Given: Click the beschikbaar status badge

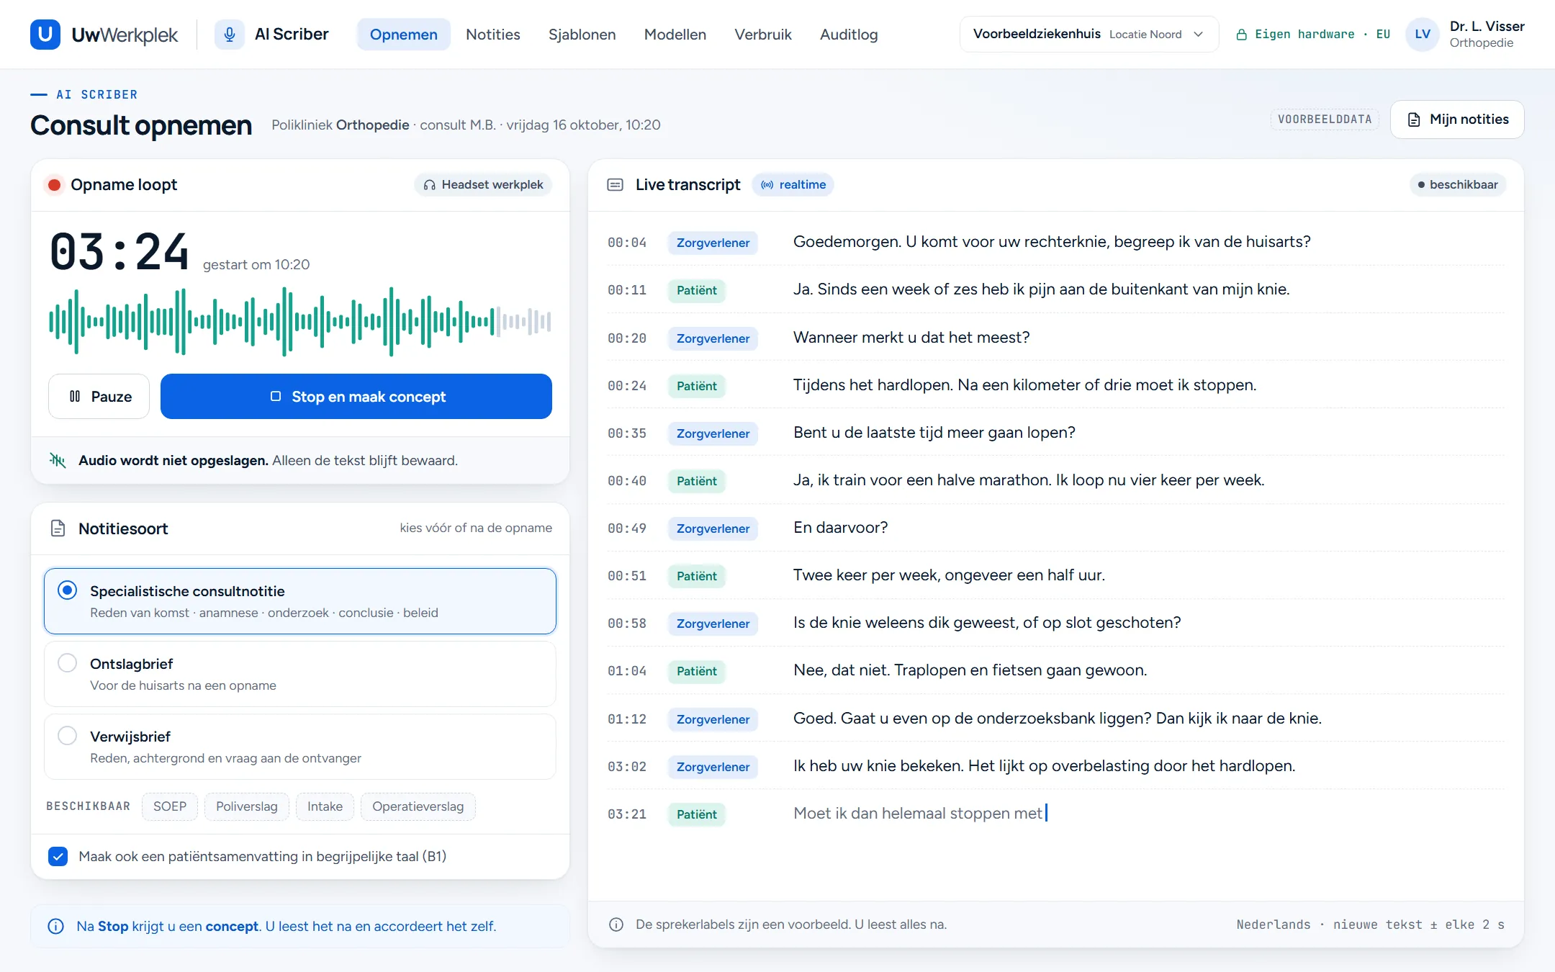Looking at the screenshot, I should click(x=1458, y=185).
